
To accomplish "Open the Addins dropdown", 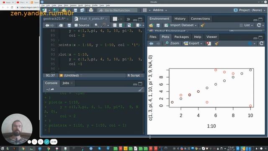I will point(160,10).
